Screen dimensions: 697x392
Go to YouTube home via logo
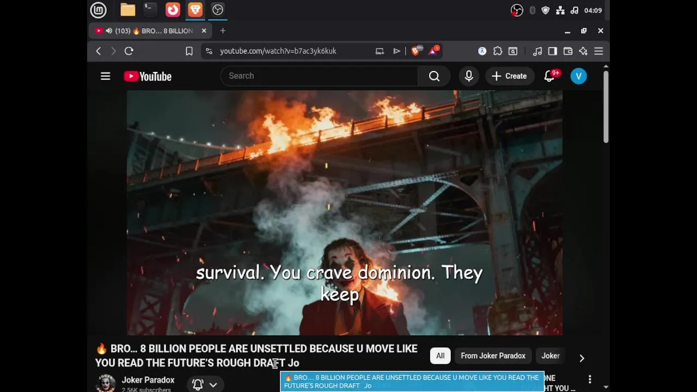click(x=148, y=76)
